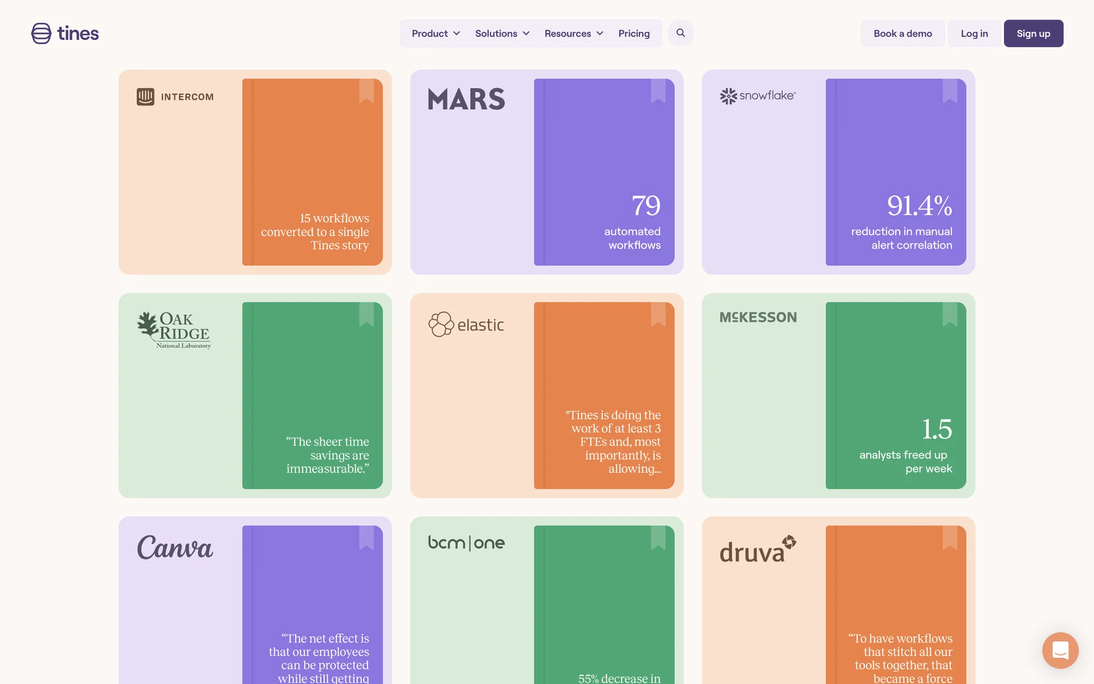Click the Log in link
Viewport: 1094px width, 684px height.
click(974, 34)
